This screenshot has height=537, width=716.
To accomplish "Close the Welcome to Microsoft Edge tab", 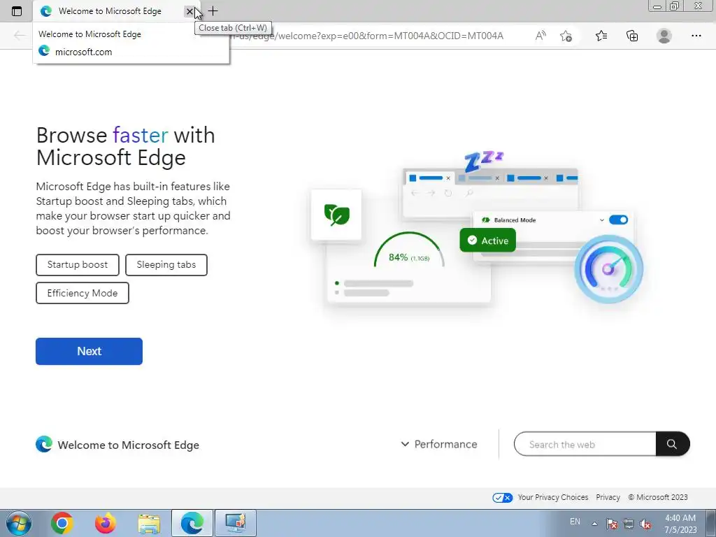I will [189, 11].
